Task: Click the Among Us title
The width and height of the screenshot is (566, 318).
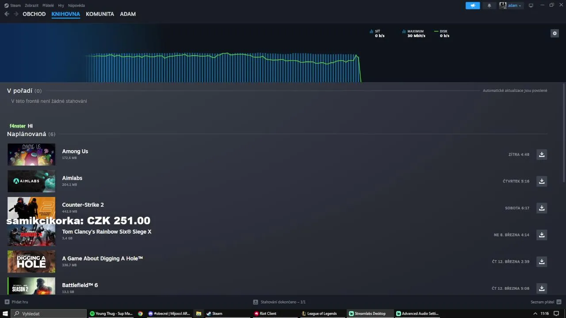Action: [75, 151]
